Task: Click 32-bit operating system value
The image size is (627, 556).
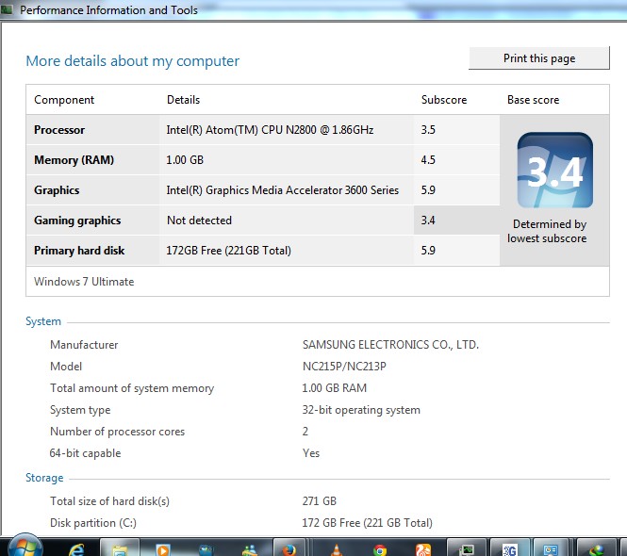Action: [x=361, y=410]
